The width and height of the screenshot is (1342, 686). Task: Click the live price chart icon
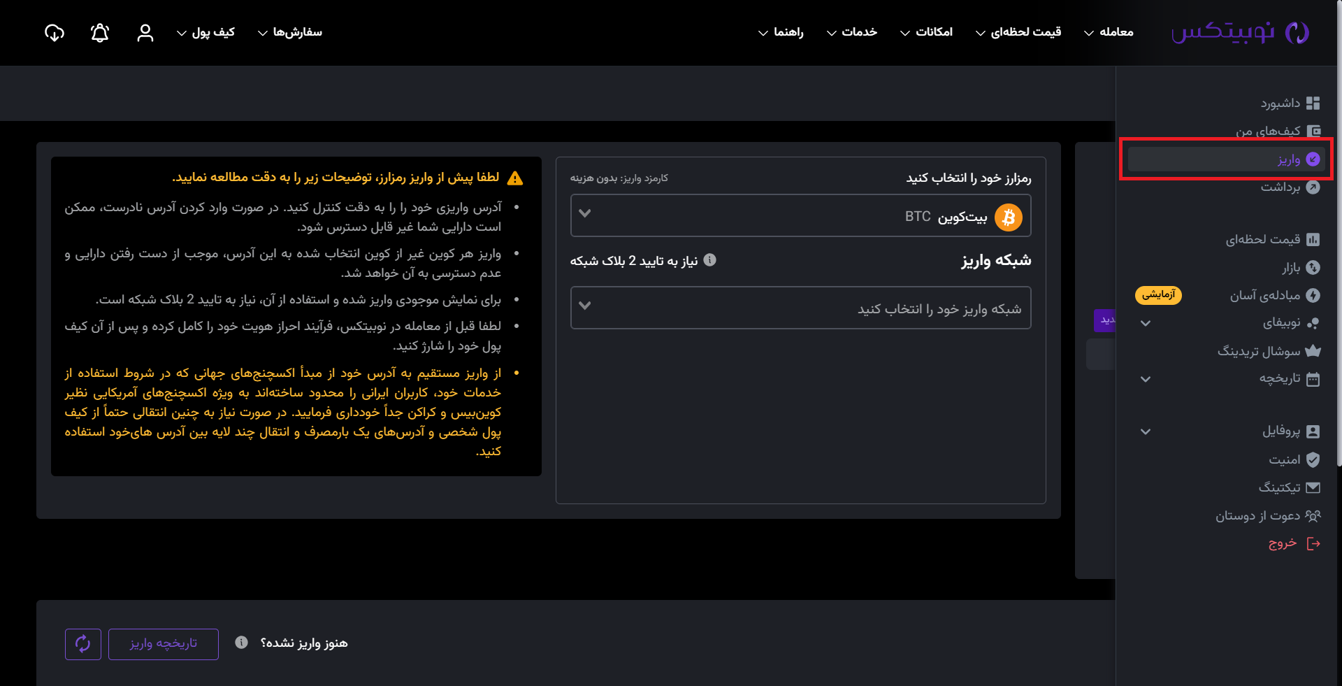[1313, 239]
